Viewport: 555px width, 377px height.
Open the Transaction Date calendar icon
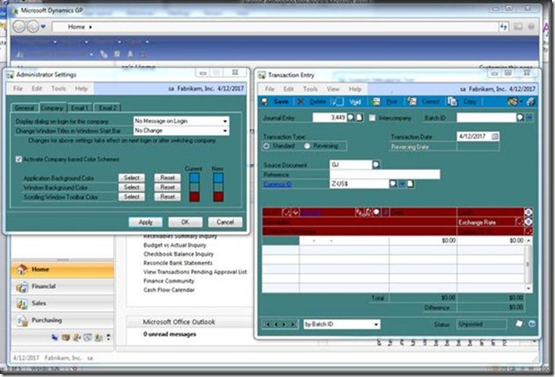(x=495, y=136)
